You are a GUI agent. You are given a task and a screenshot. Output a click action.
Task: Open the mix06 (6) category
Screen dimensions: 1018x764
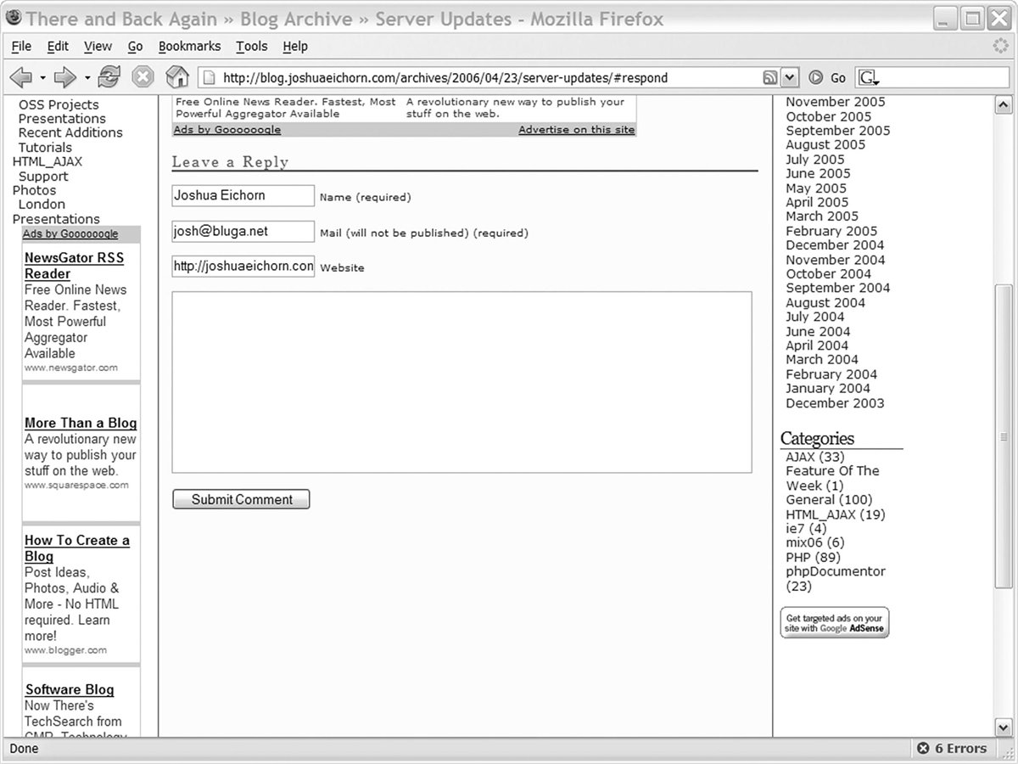[x=815, y=542]
